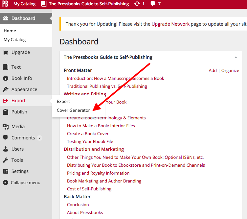Open Cost of Self-Publishing

pyautogui.click(x=89, y=189)
